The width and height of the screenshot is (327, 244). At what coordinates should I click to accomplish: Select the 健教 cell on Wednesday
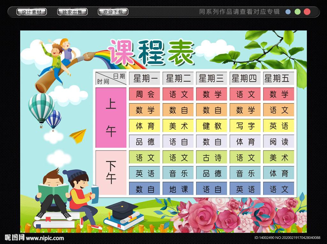click(x=211, y=126)
